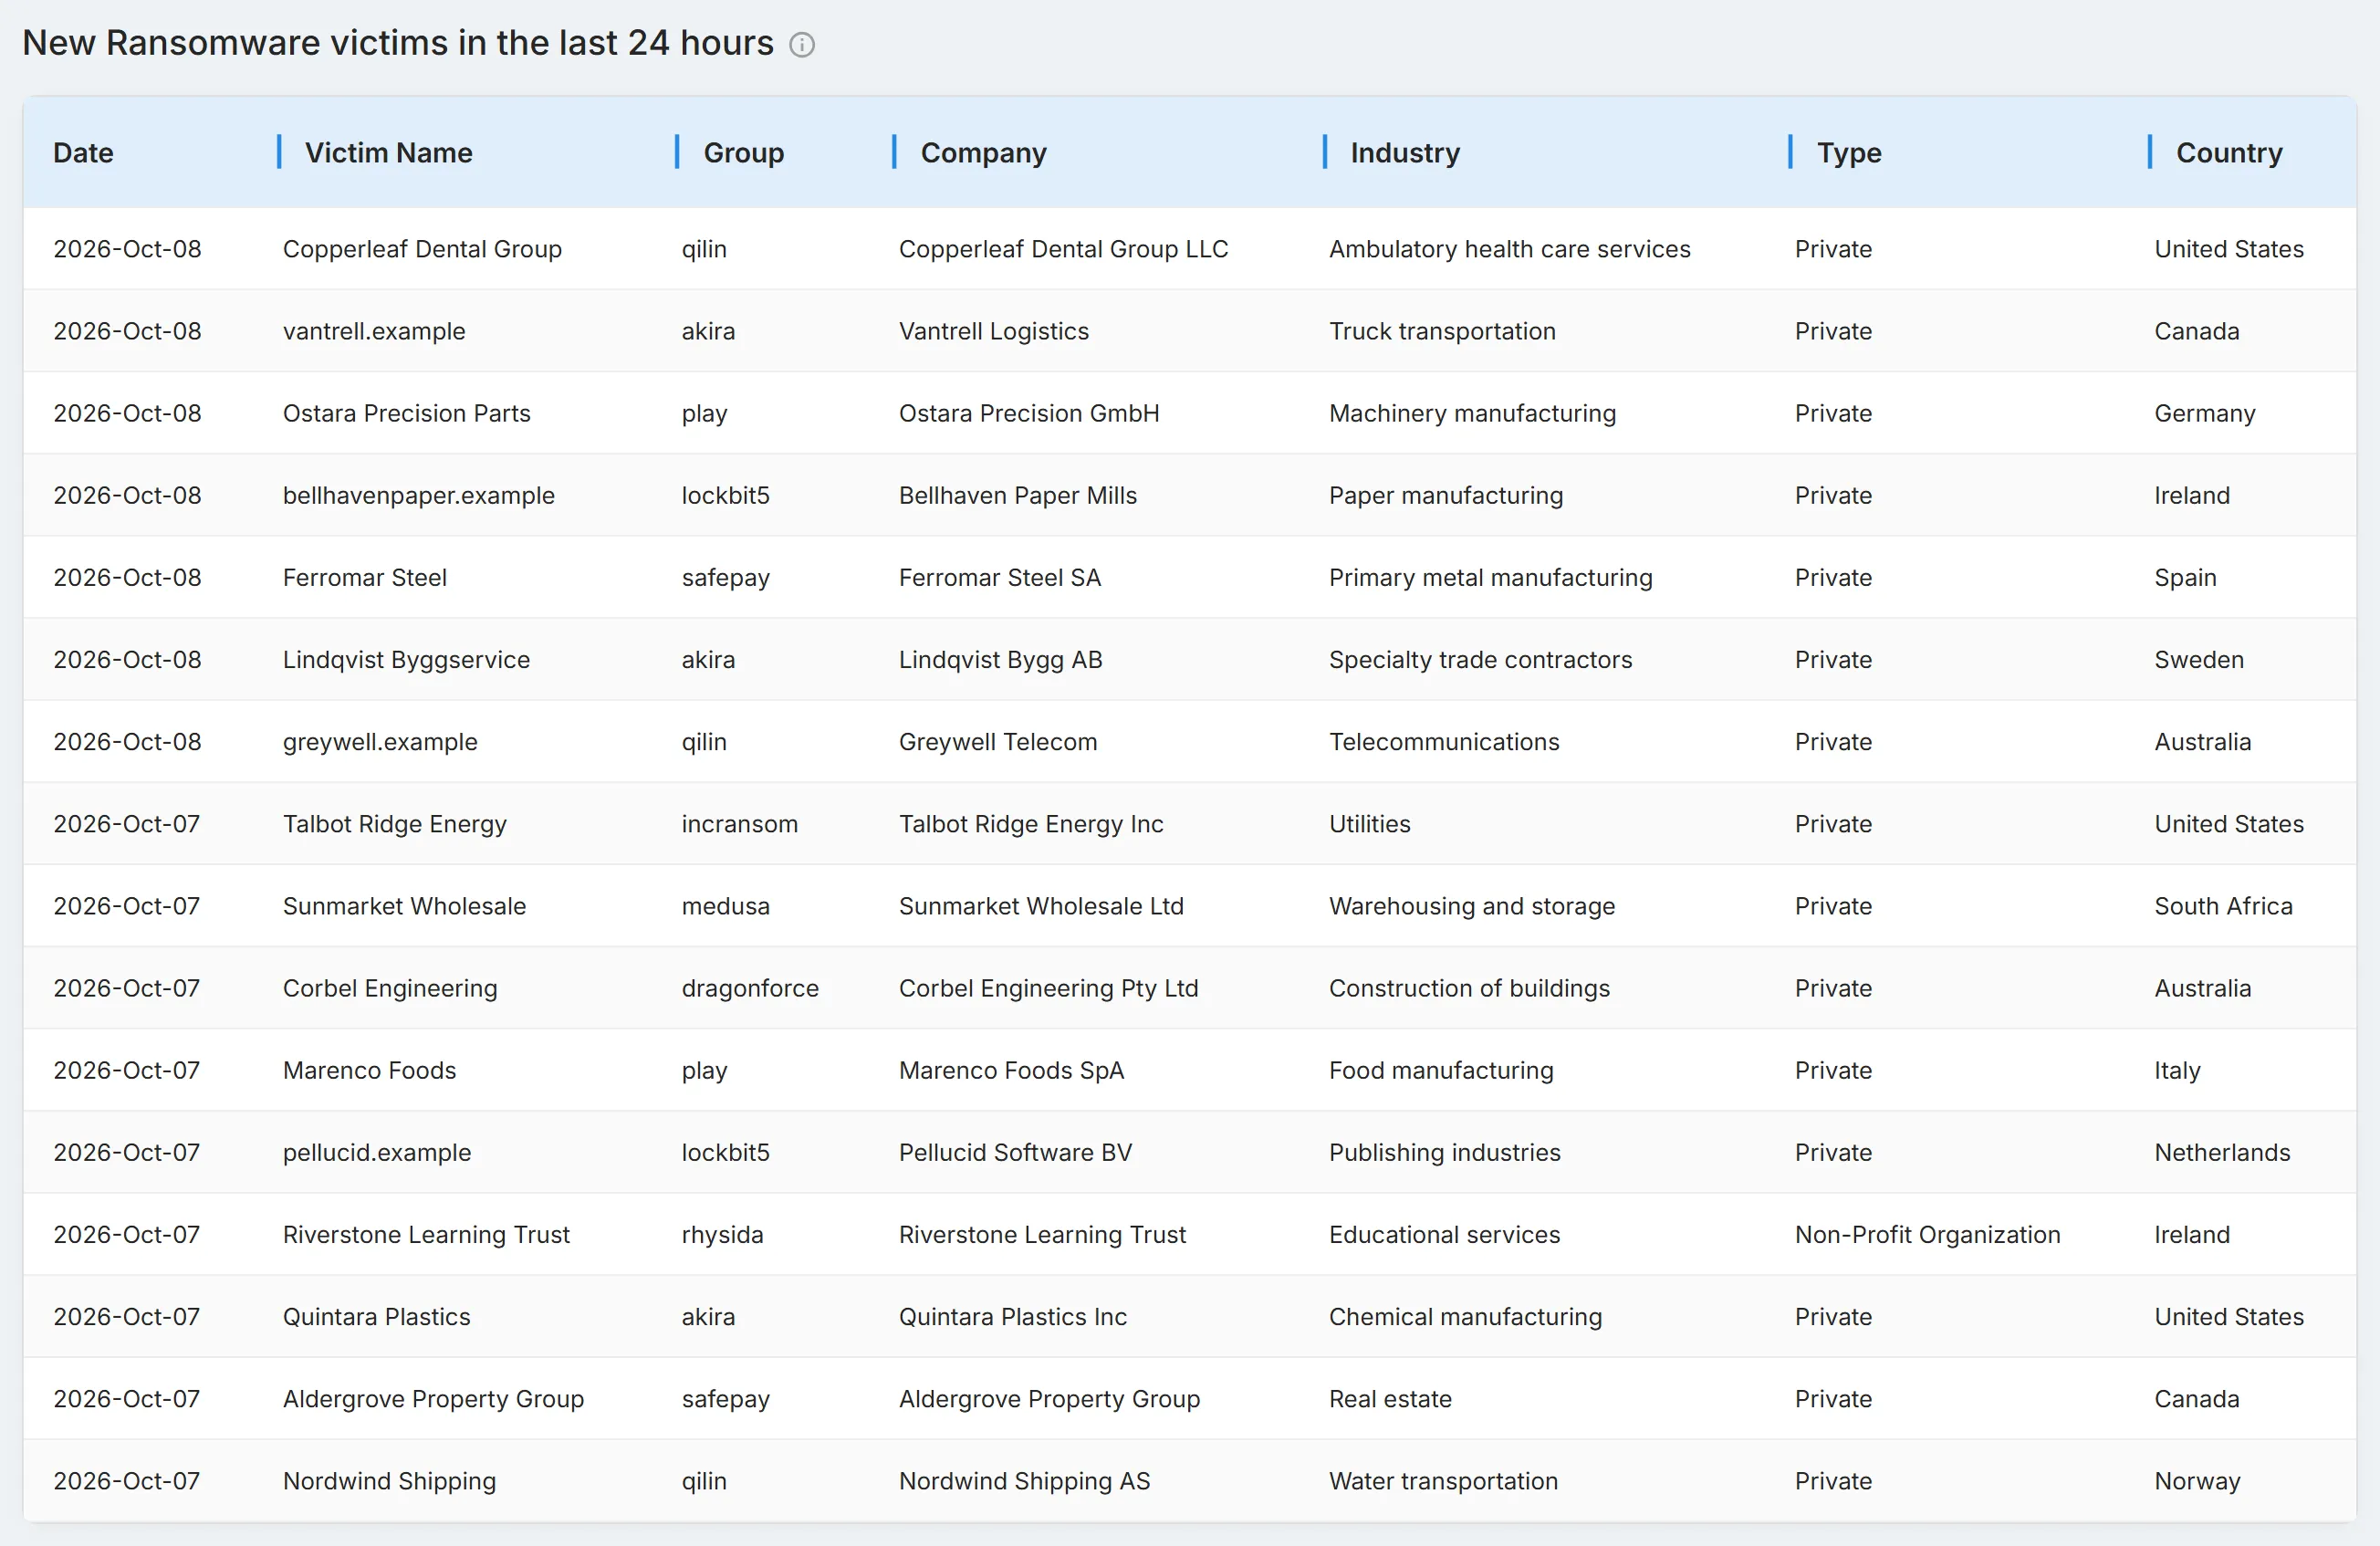
Task: Click the info icon beside the title
Action: pos(802,45)
